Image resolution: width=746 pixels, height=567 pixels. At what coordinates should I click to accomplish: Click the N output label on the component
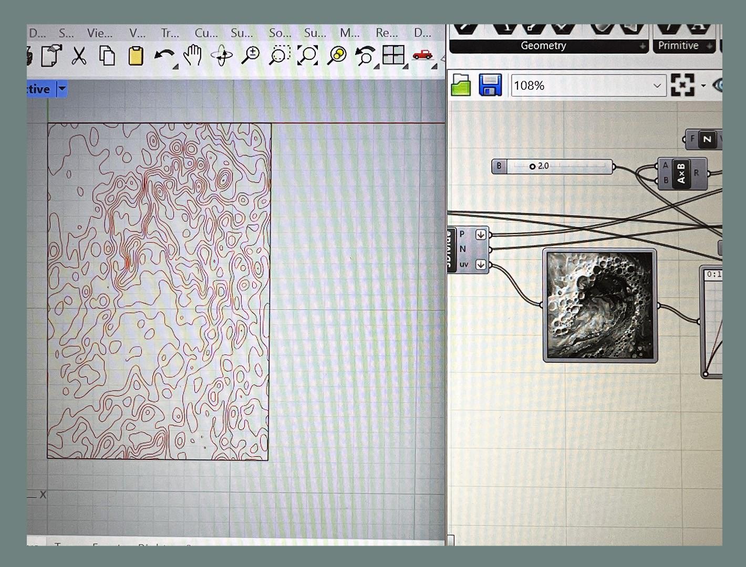(x=463, y=249)
